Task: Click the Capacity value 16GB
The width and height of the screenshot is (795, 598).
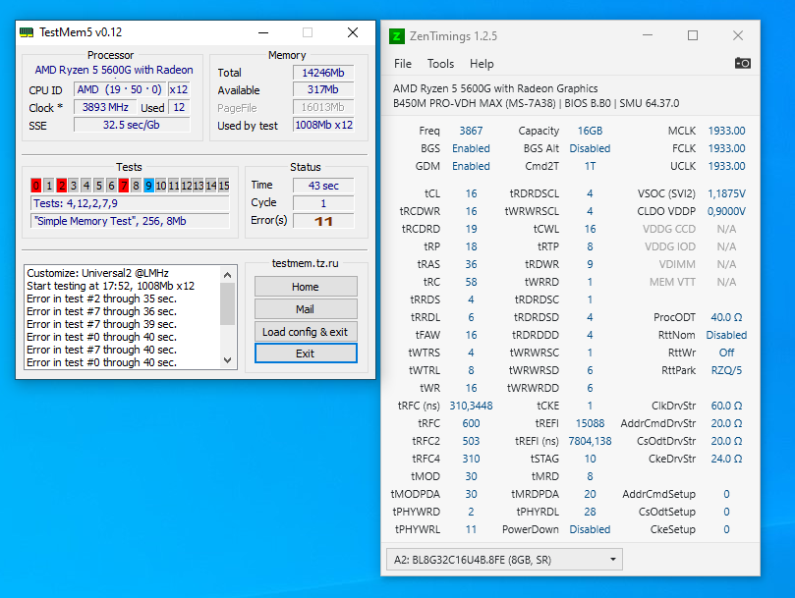Action: pos(591,131)
